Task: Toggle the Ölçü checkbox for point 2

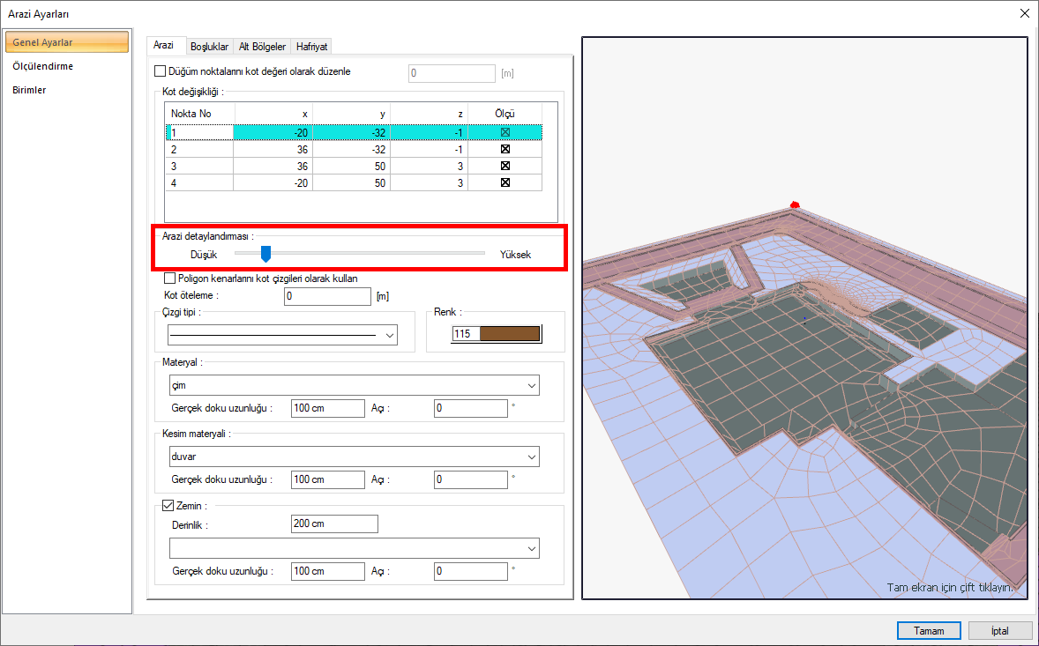Action: pos(505,150)
